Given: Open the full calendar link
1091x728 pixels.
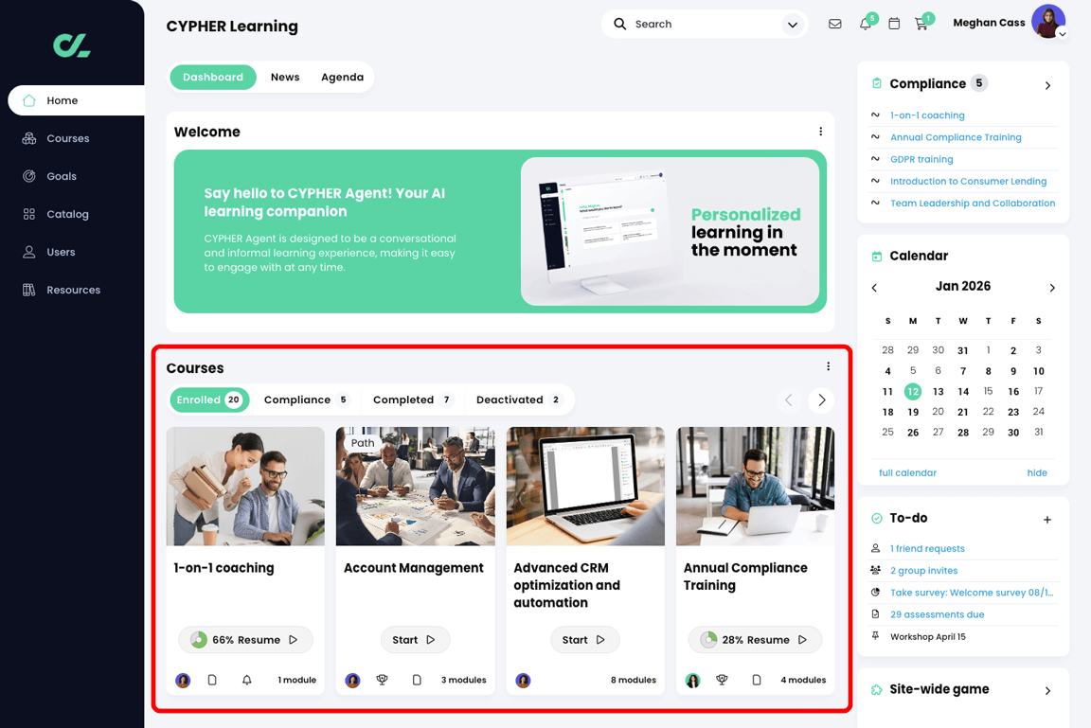Looking at the screenshot, I should pyautogui.click(x=906, y=472).
